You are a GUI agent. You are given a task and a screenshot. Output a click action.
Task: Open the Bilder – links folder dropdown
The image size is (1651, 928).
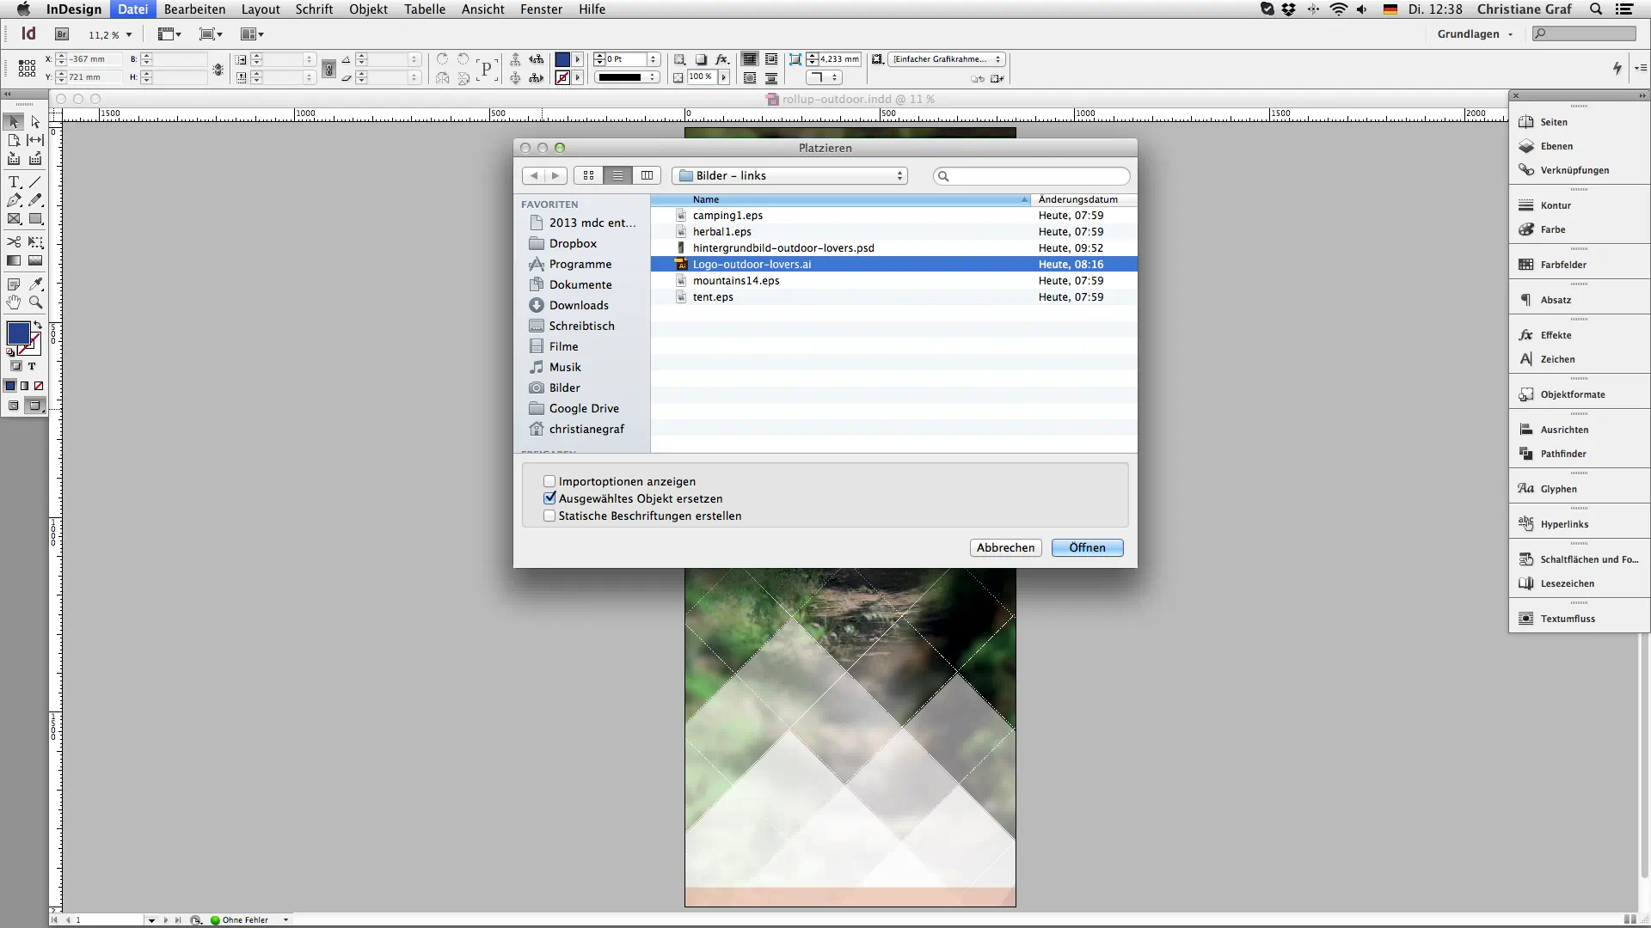tap(790, 175)
